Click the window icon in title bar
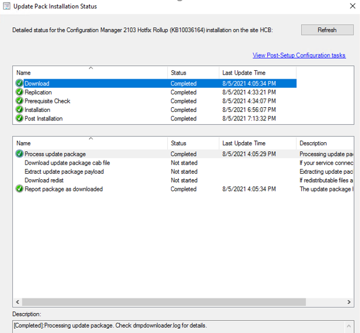 pos(7,6)
